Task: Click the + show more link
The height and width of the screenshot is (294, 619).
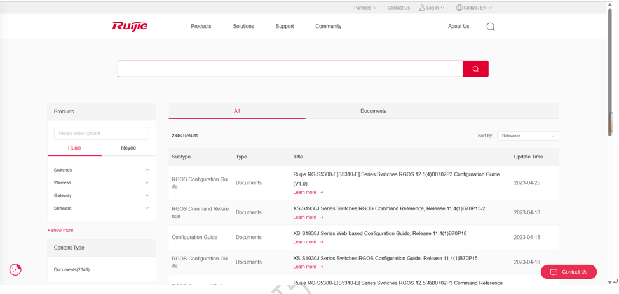Action: tap(60, 230)
